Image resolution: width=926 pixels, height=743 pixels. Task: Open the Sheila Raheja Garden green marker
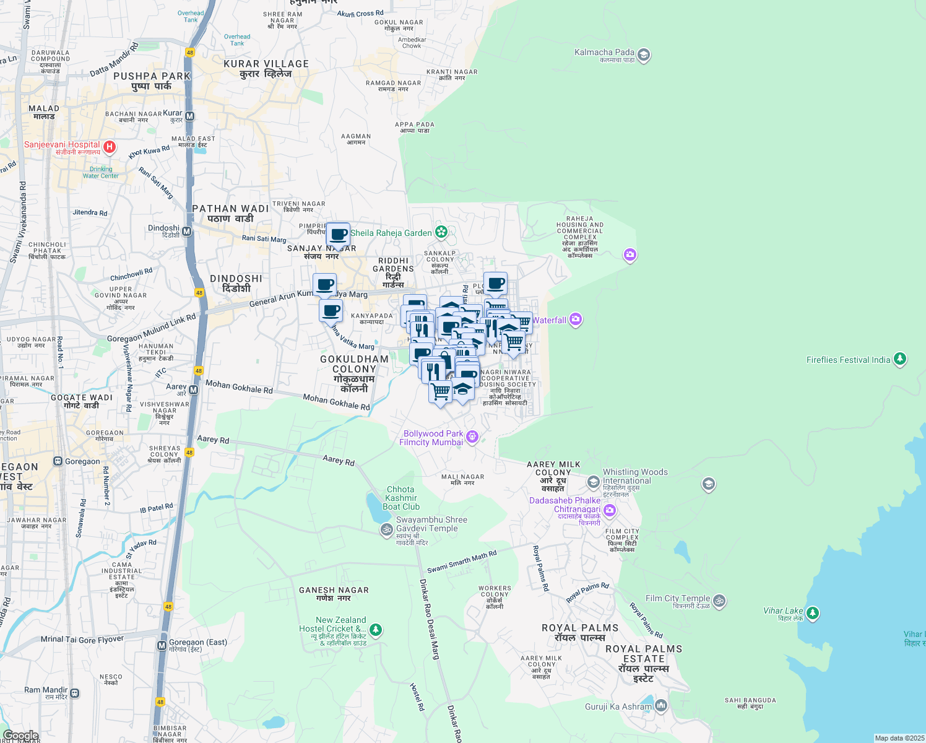[x=441, y=232]
